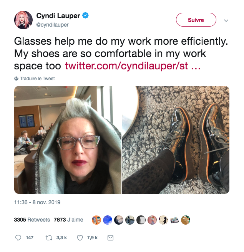244x252 pixels.
Task: Open the twitter.com/cyndilauper link
Action: point(133,66)
